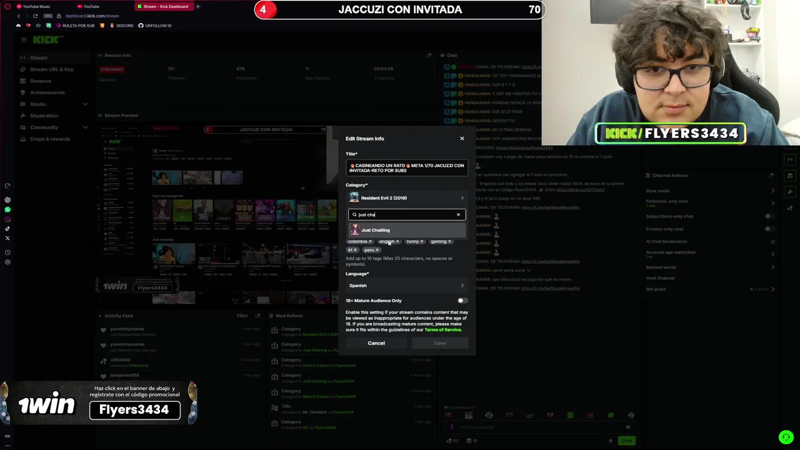This screenshot has width=800, height=450.
Task: Open the Opera sidebar Instagram icon
Action: coord(7,219)
